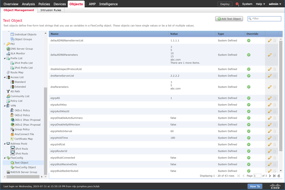The image size is (285, 190).
Task: Click override check for defaultDNSParameters
Action: (x=248, y=55)
